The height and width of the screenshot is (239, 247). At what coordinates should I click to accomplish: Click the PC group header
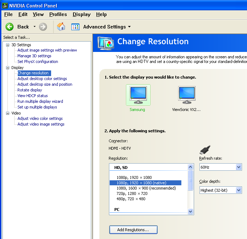tap(117, 209)
